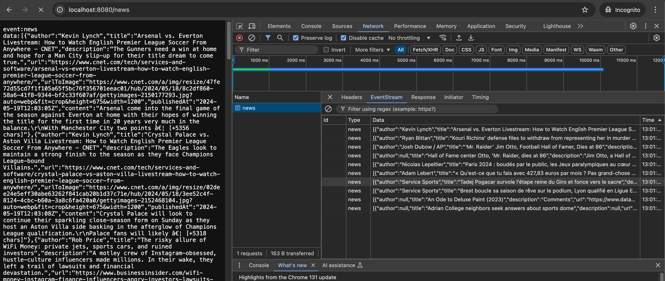Image resolution: width=665 pixels, height=281 pixels.
Task: Show more DevTools tabs chevron
Action: pos(580,26)
